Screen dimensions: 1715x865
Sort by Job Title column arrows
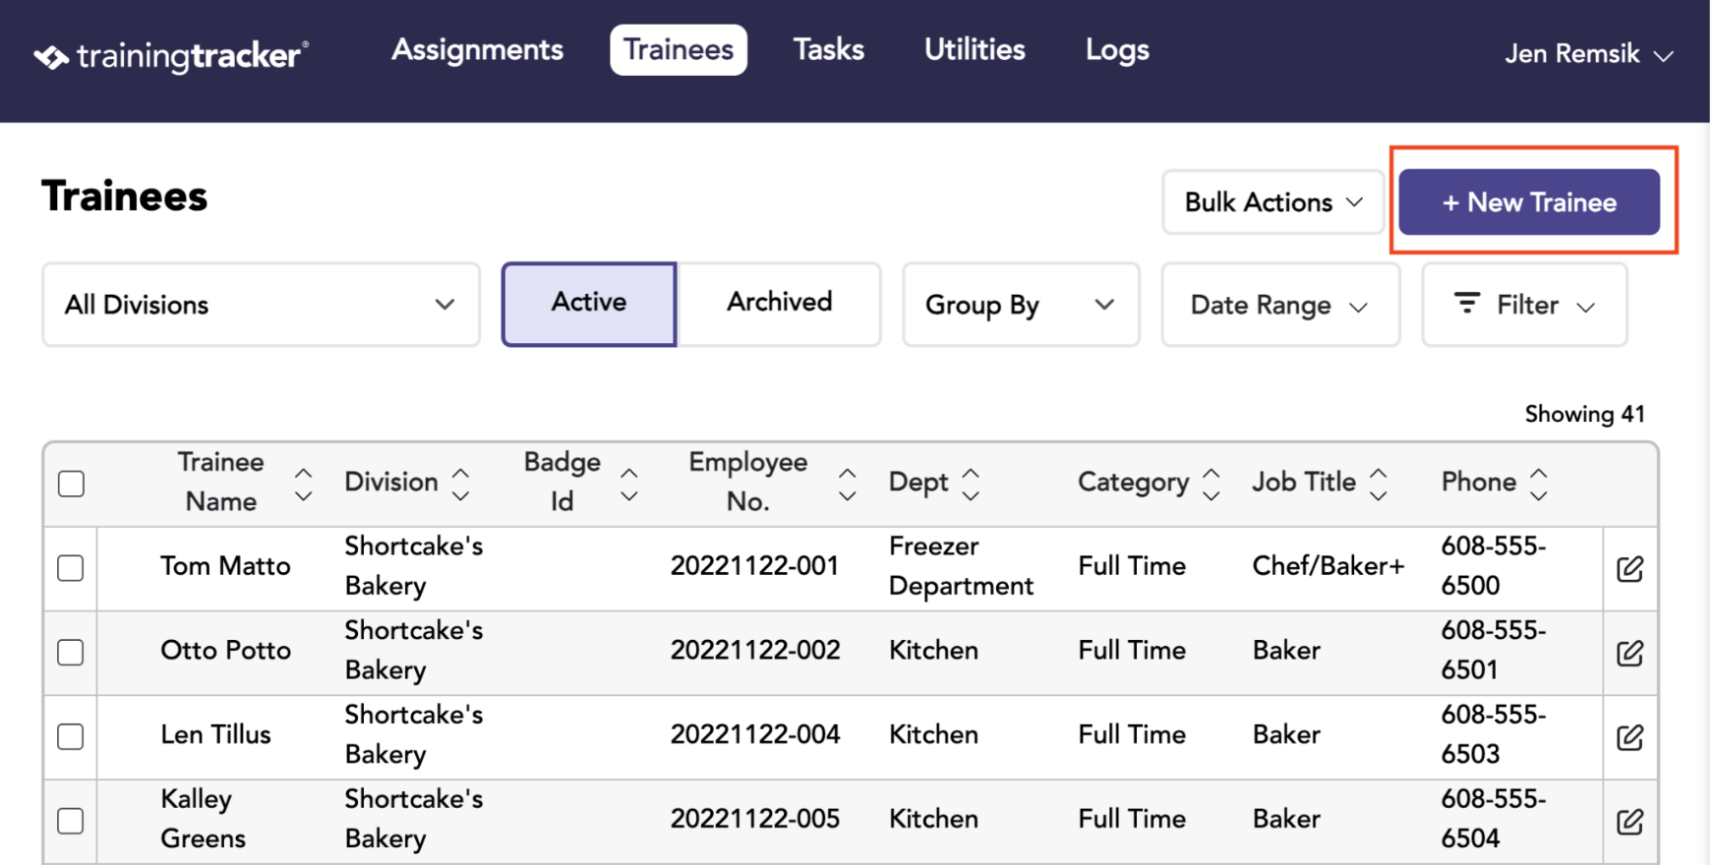coord(1379,485)
